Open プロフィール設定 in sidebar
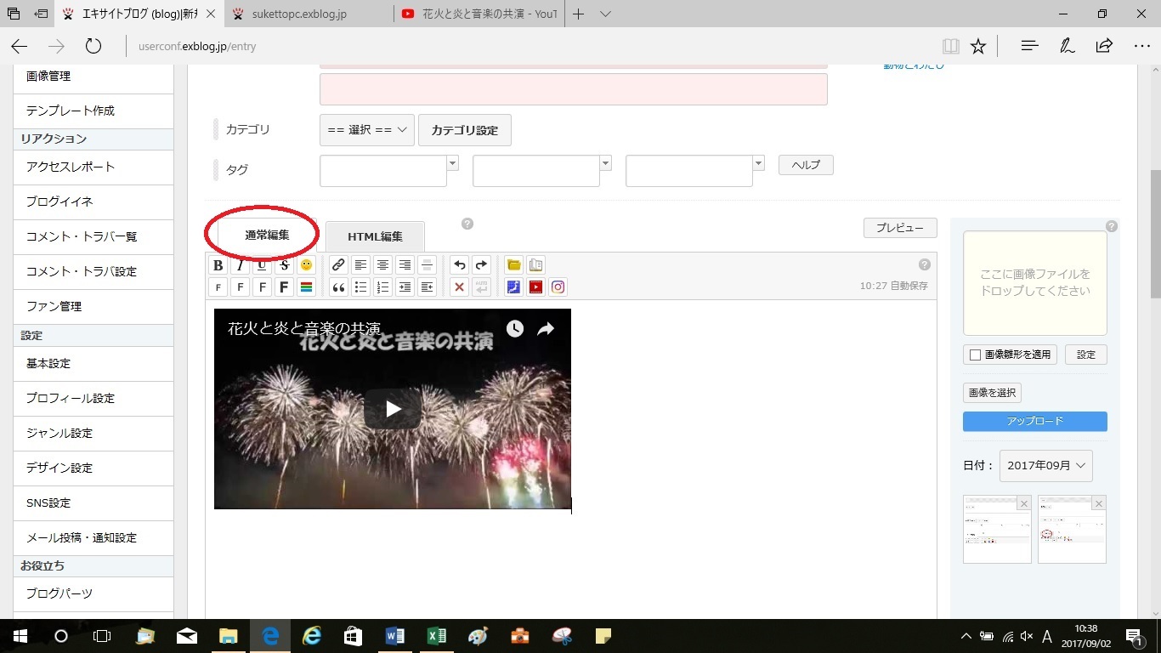 pyautogui.click(x=93, y=398)
